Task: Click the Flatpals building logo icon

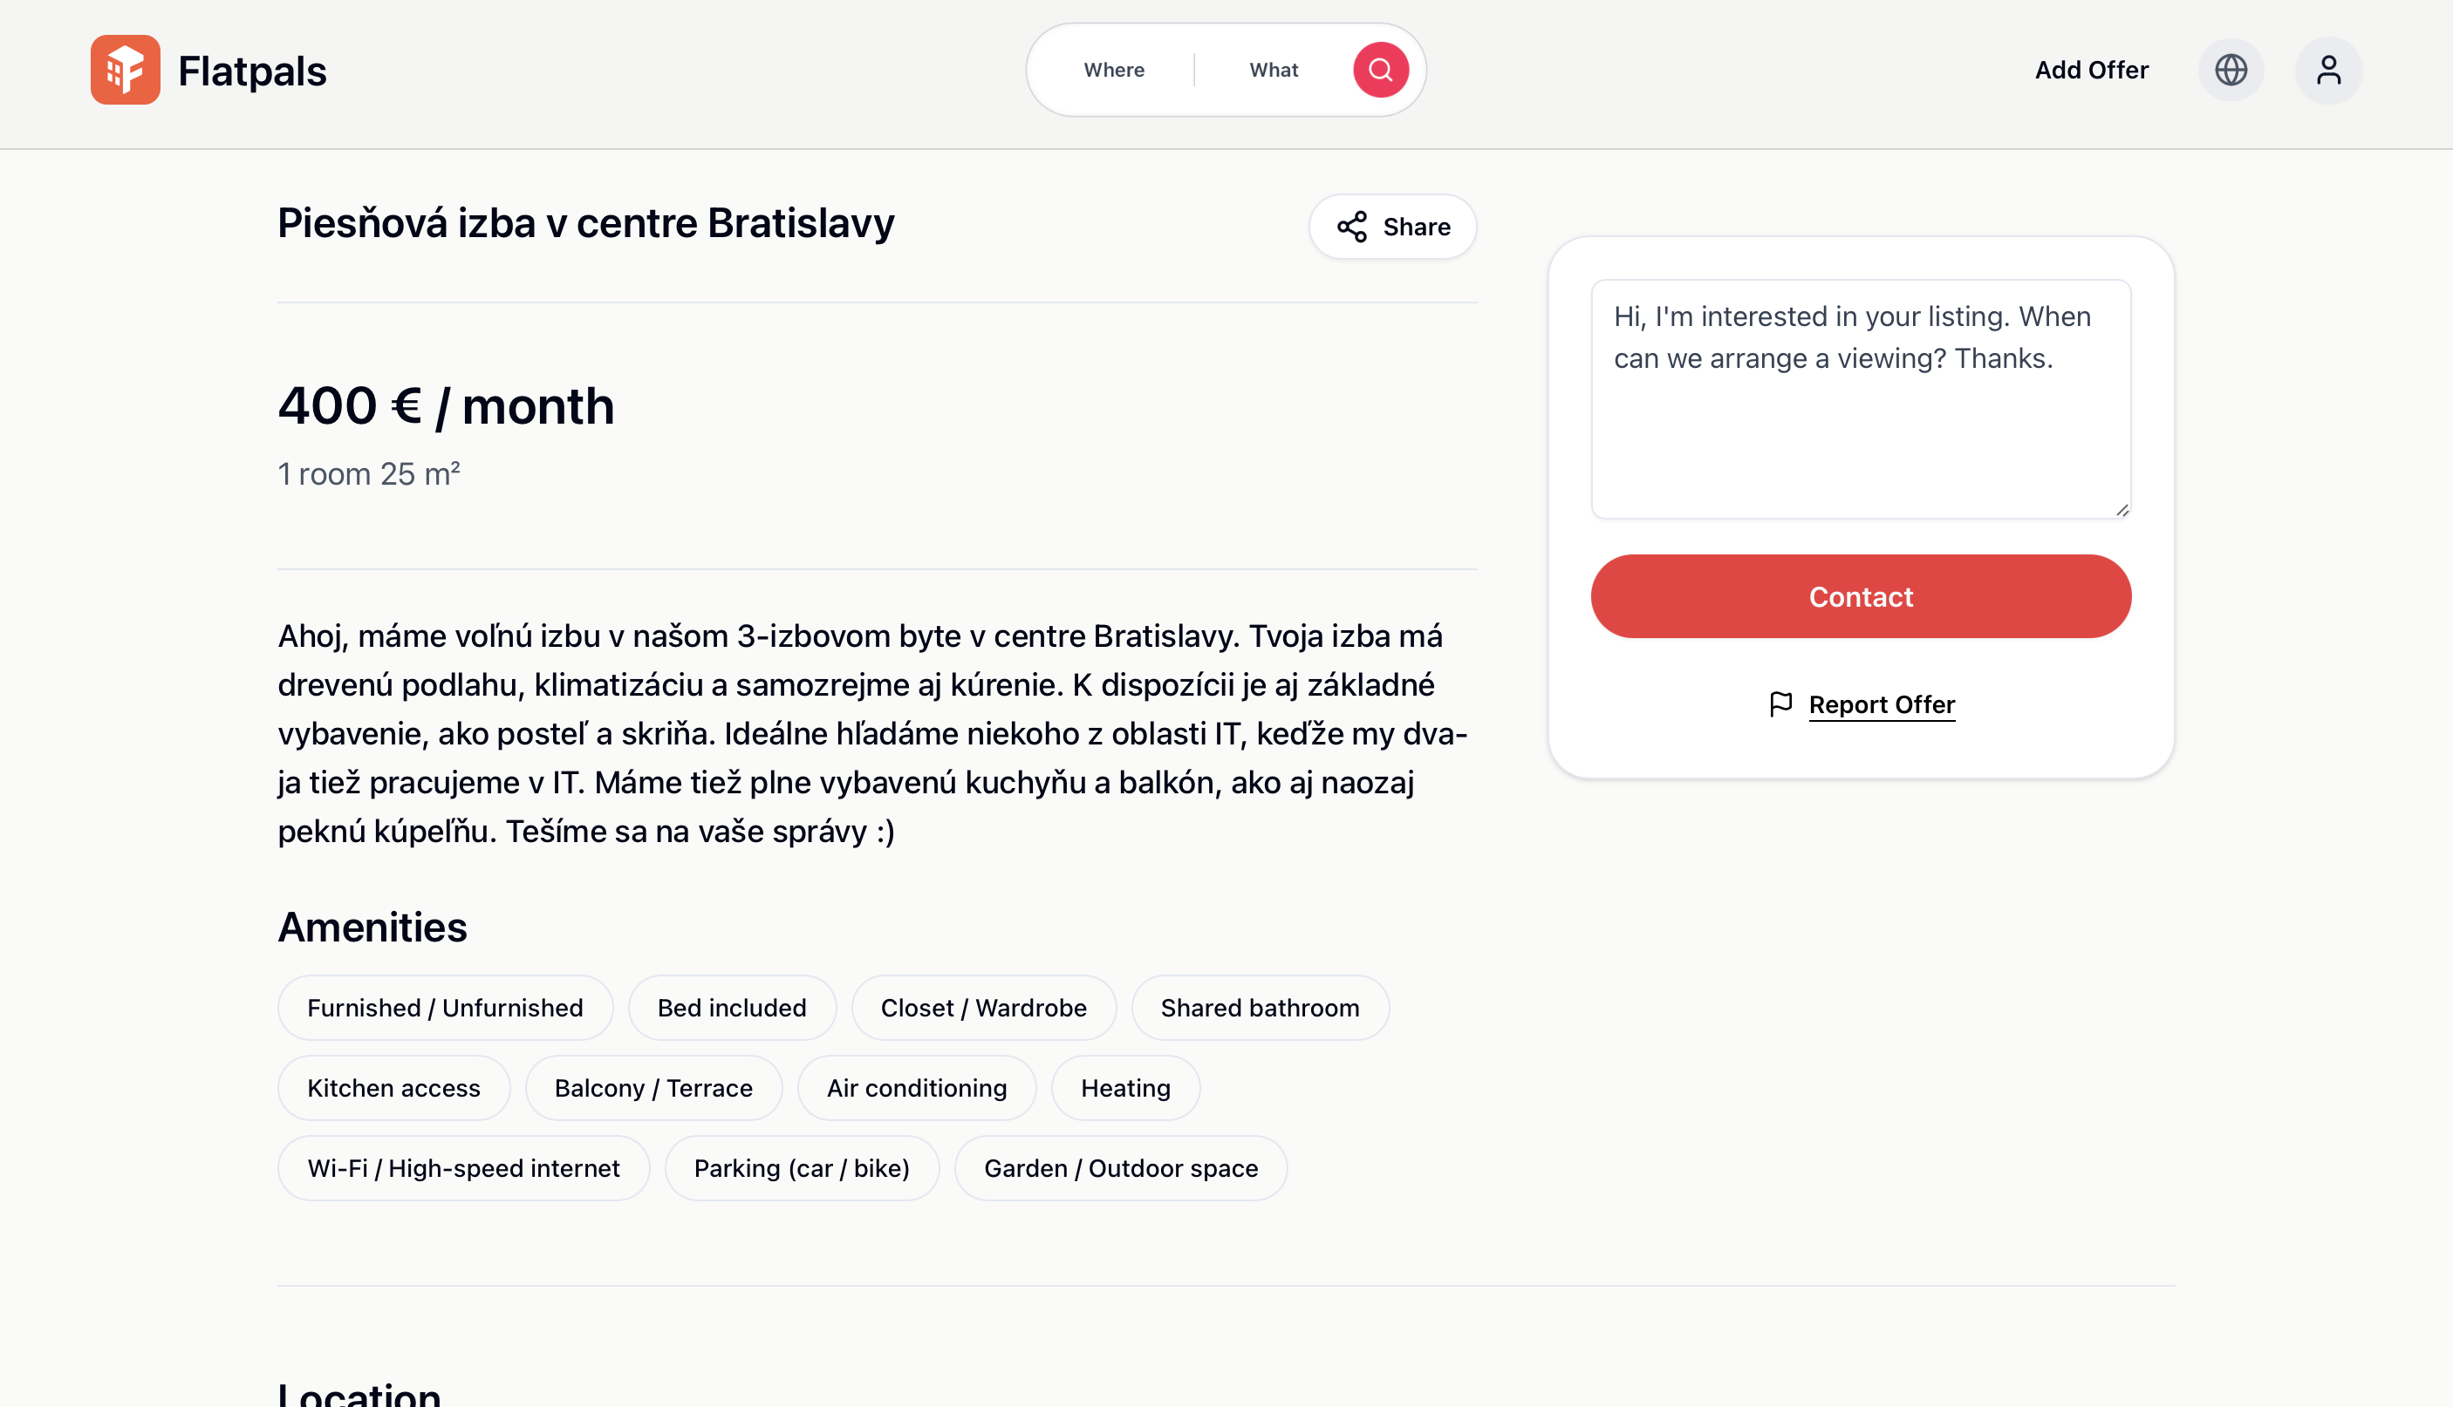Action: [125, 70]
